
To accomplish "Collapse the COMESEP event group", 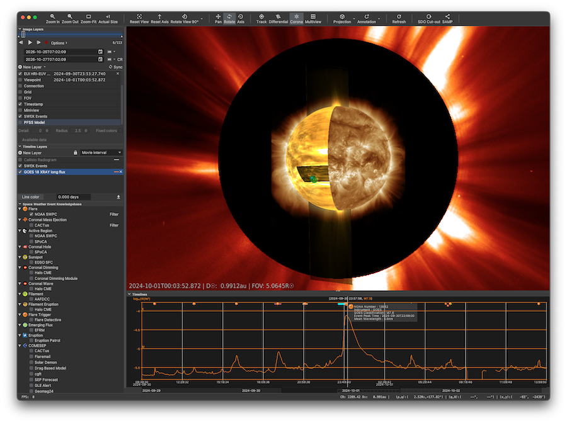I will 20,346.
